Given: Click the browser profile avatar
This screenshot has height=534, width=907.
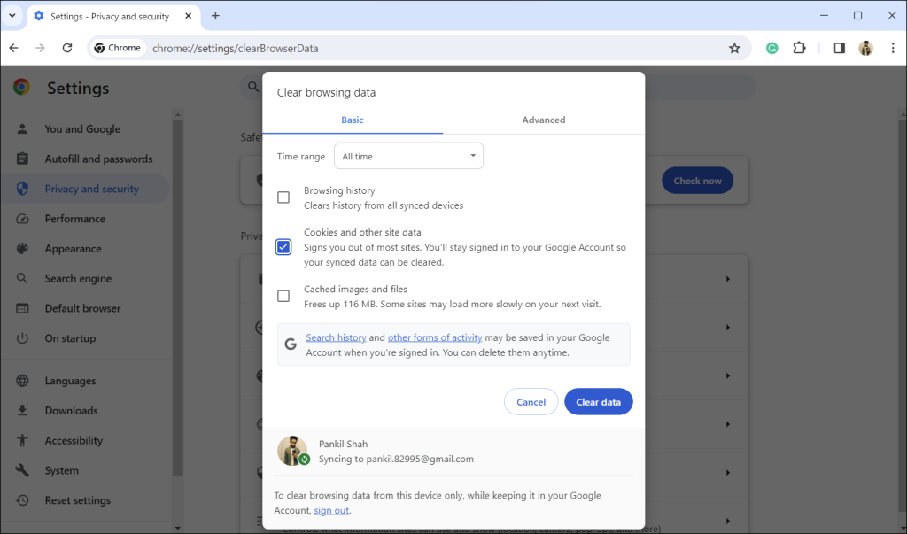Looking at the screenshot, I should [865, 48].
